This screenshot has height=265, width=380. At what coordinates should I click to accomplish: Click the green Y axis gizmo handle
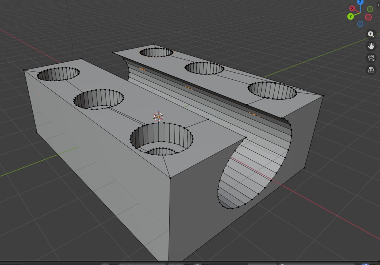pyautogui.click(x=350, y=16)
